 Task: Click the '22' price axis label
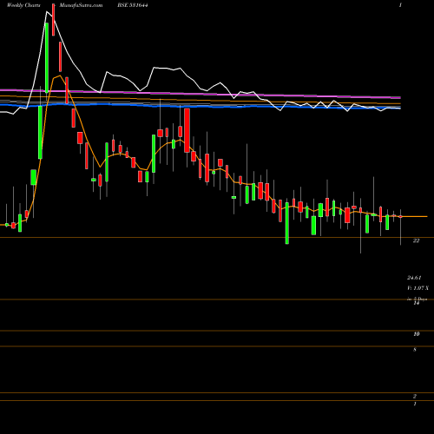click(x=416, y=240)
